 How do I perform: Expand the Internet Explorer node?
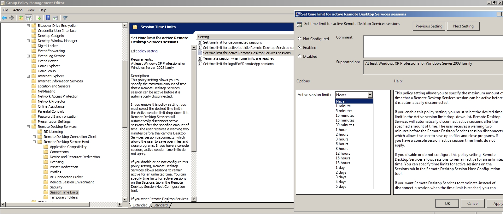click(x=28, y=76)
